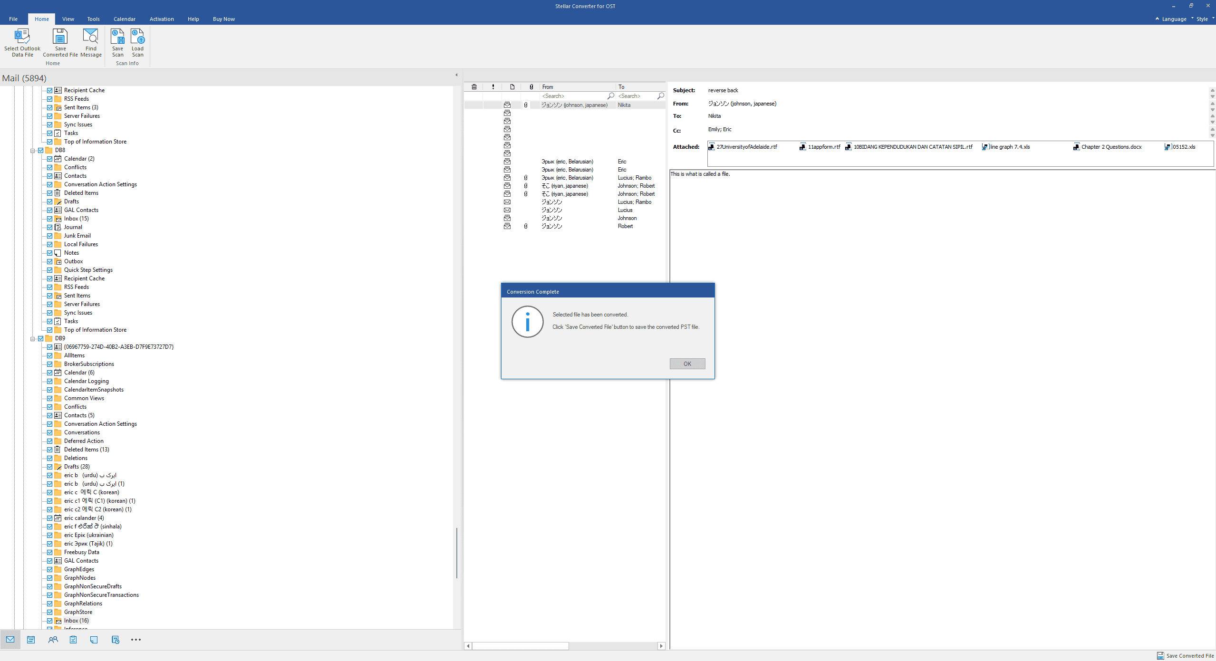Click the search magnifier in the To filter
Image resolution: width=1216 pixels, height=661 pixels.
click(660, 96)
